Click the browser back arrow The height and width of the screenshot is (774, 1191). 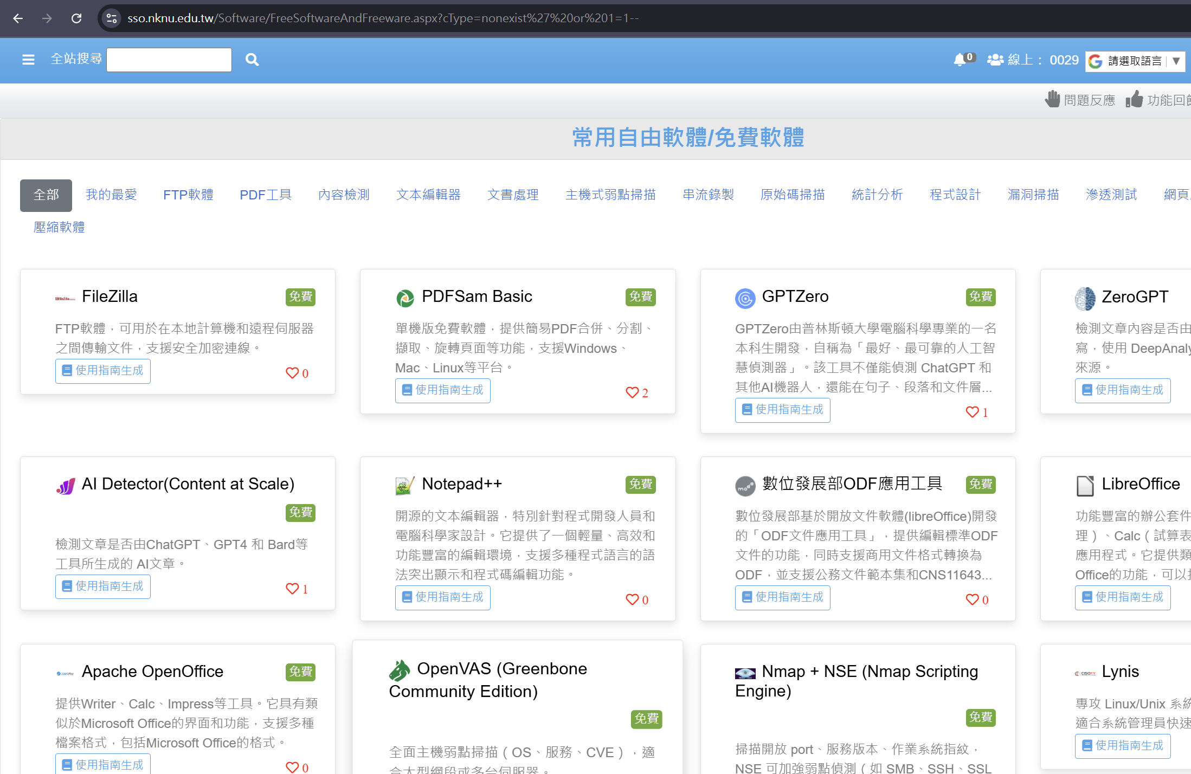coord(18,18)
